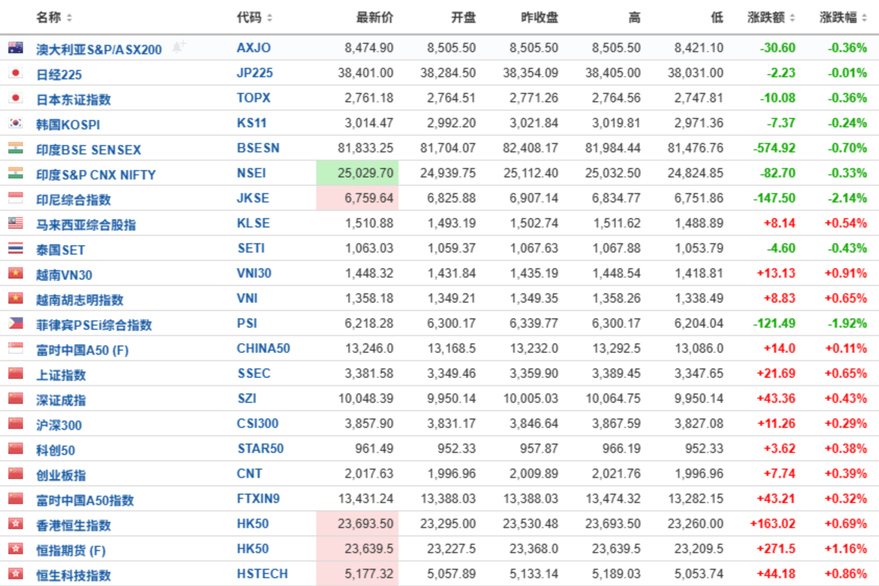Click the Hong Kong flag beside 恒生科技指数
Image resolution: width=879 pixels, height=586 pixels.
(16, 574)
